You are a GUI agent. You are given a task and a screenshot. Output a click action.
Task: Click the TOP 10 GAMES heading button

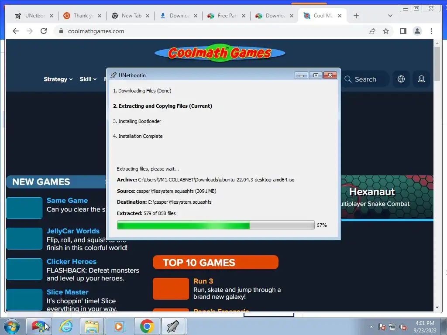coord(216,262)
